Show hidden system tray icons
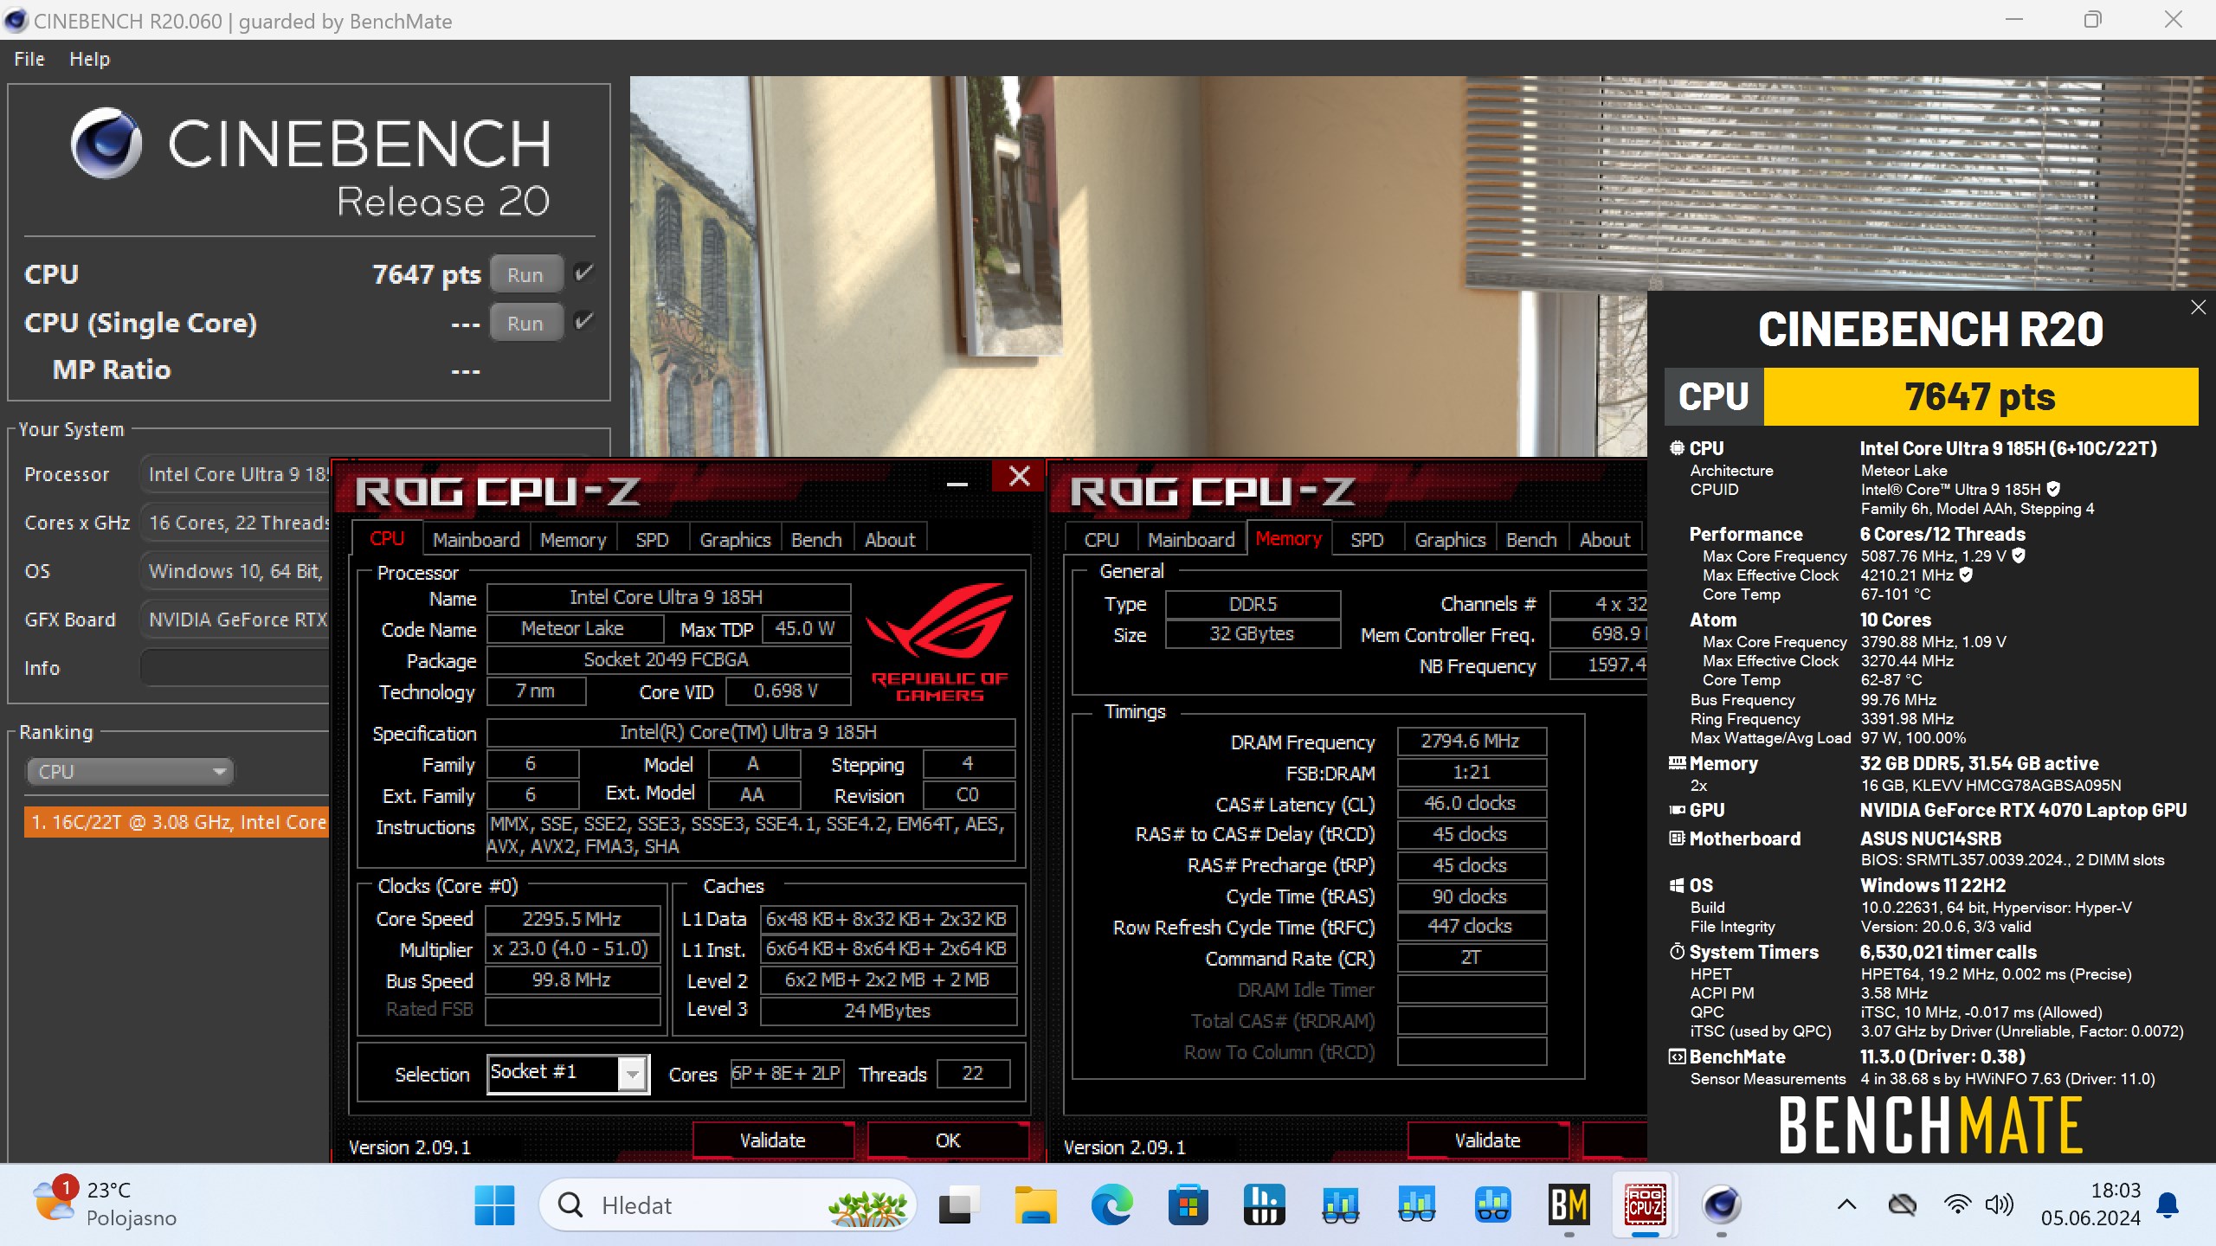The width and height of the screenshot is (2216, 1246). [1846, 1204]
